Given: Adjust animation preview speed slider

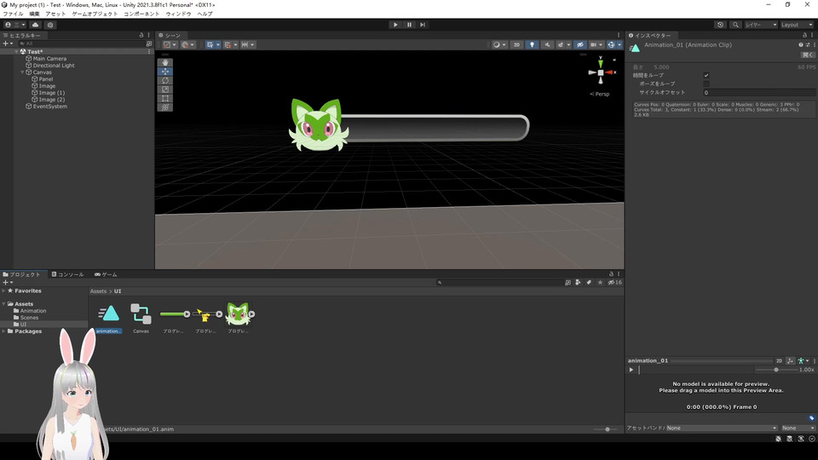Looking at the screenshot, I should tap(776, 370).
